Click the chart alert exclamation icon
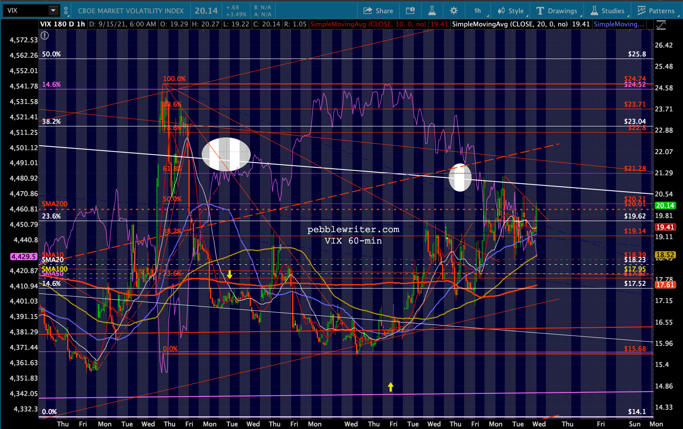 (45, 36)
